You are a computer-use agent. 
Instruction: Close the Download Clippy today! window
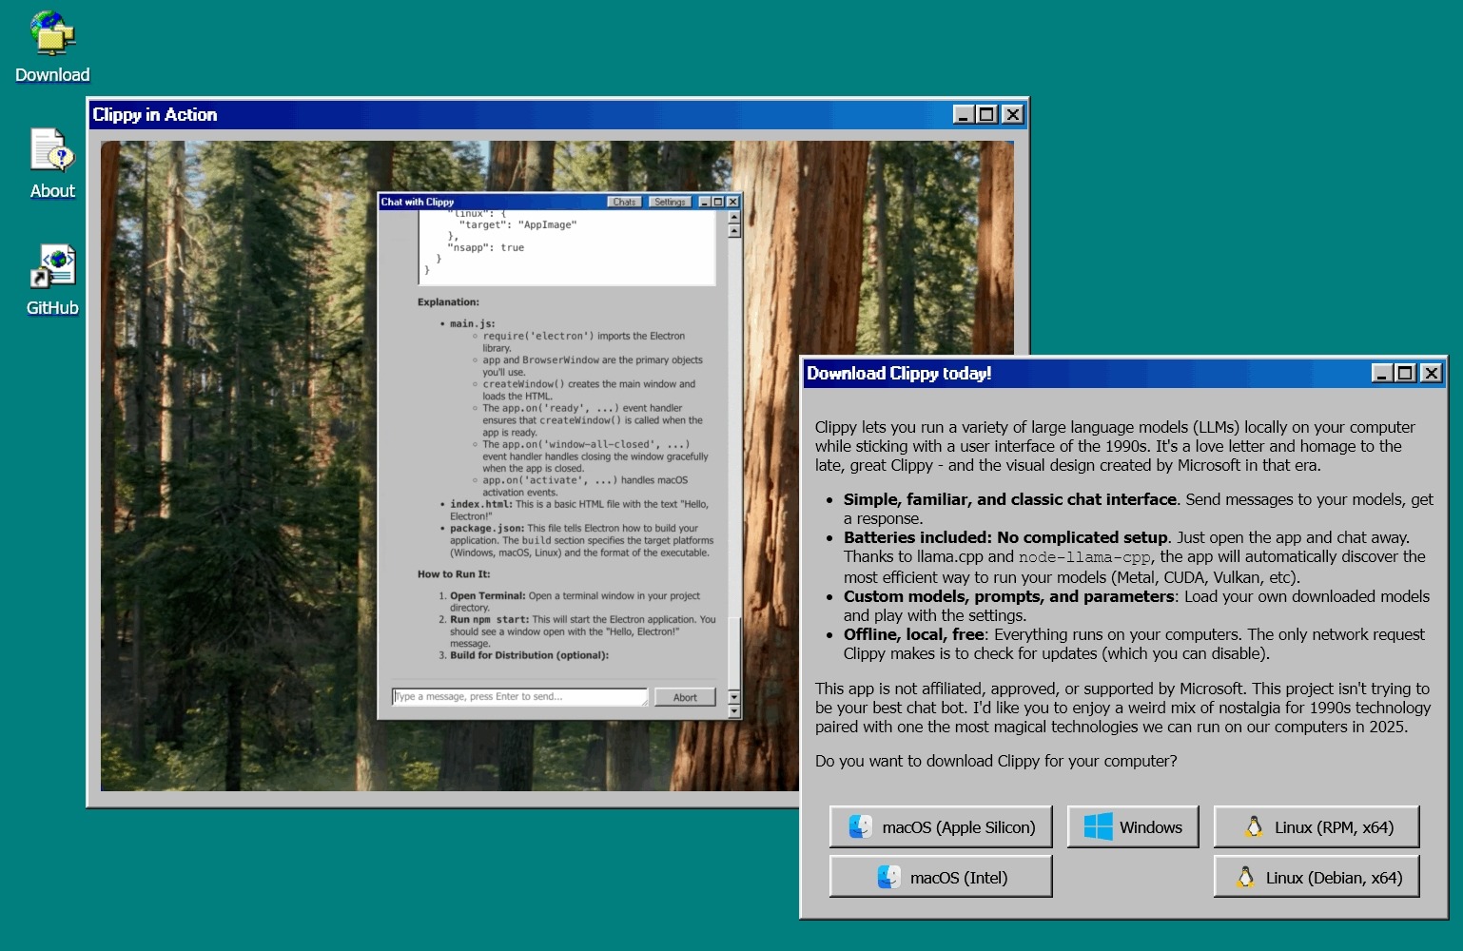click(x=1431, y=373)
